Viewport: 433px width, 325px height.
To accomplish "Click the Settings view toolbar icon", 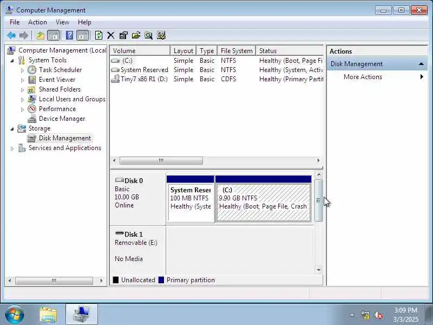I will [x=161, y=35].
